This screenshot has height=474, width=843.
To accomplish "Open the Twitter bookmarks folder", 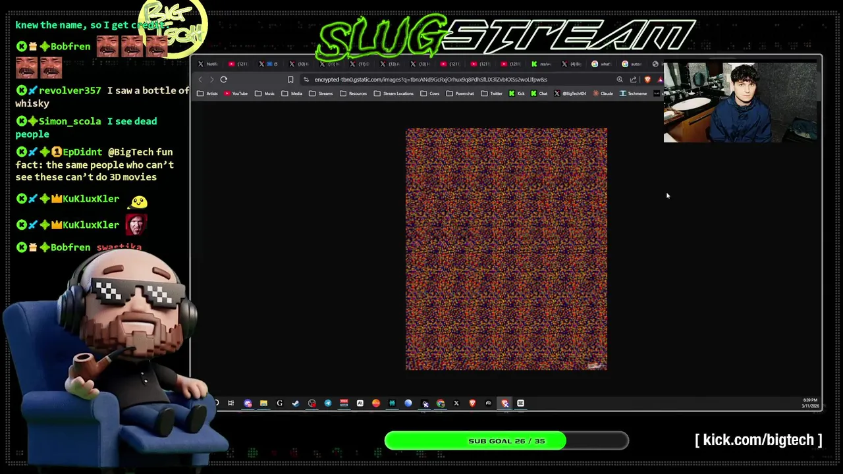I will tap(491, 93).
